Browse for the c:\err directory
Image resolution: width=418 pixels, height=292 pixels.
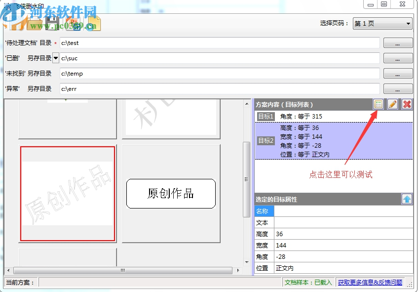click(x=398, y=88)
